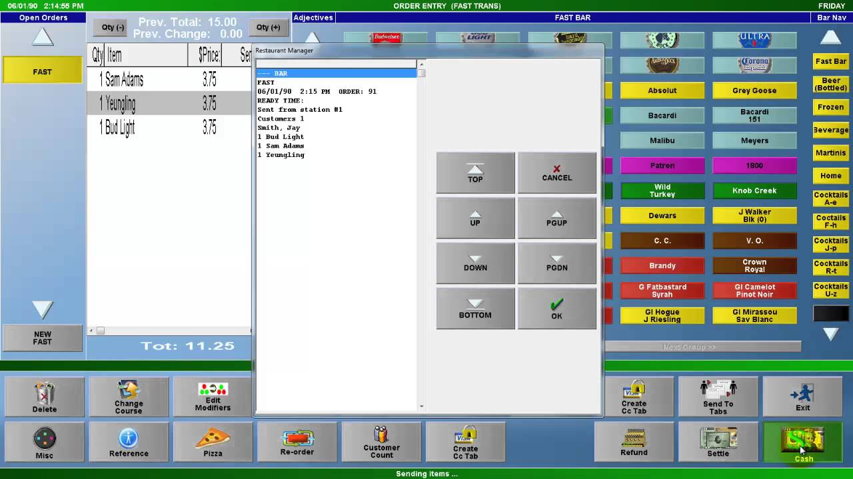
Task: Open Home navigation category
Action: [831, 176]
